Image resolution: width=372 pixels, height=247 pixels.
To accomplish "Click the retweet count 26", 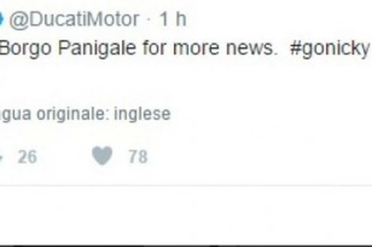I will click(28, 157).
